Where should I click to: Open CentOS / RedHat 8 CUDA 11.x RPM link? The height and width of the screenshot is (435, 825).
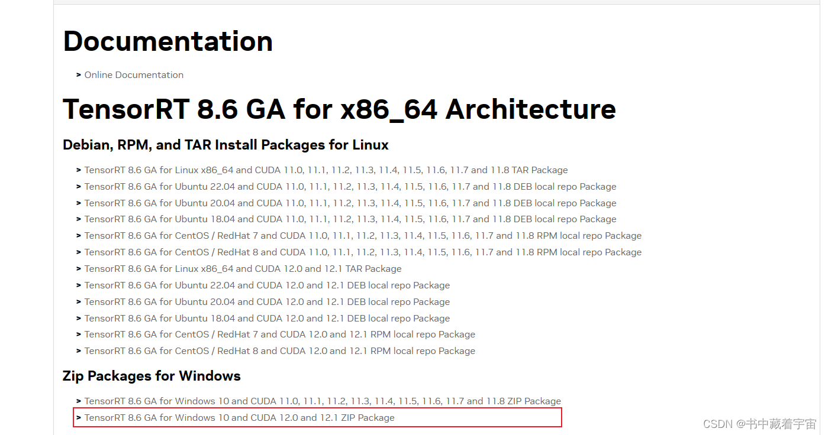pyautogui.click(x=363, y=252)
